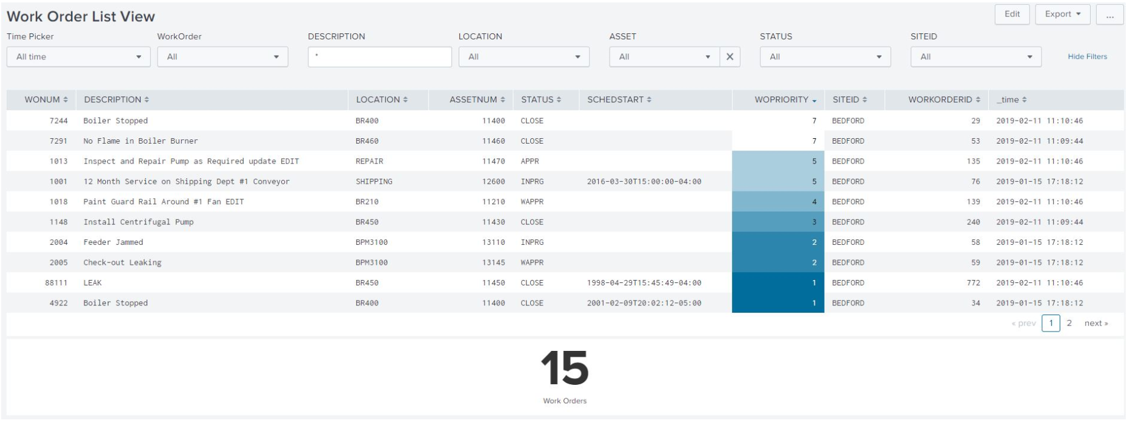Open the Export dropdown menu
The height and width of the screenshot is (423, 1127).
click(x=1063, y=15)
